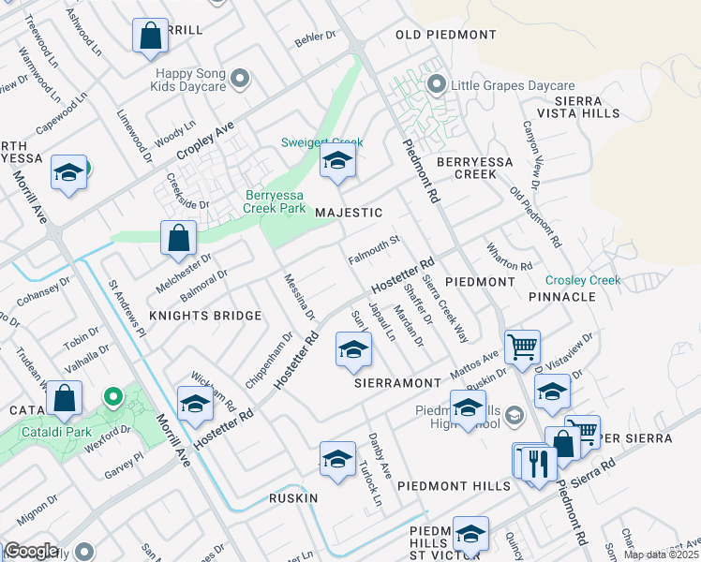Select the SIERRAMONT neighborhood label
The image size is (701, 562).
pos(398,383)
